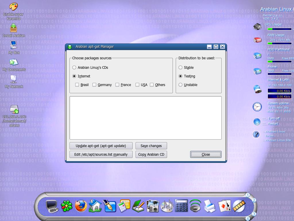Click the green window menu orb icon
The height and width of the screenshot is (221, 294).
[x=70, y=47]
